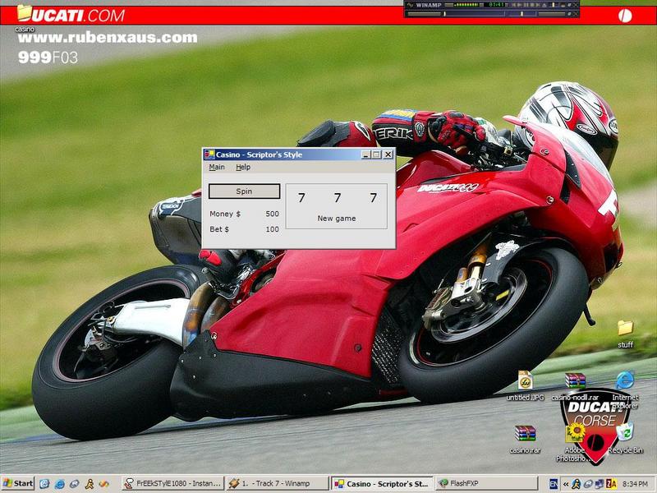Screen dimensions: 657x493
Task: Click Winamp play button
Action: click(x=520, y=5)
